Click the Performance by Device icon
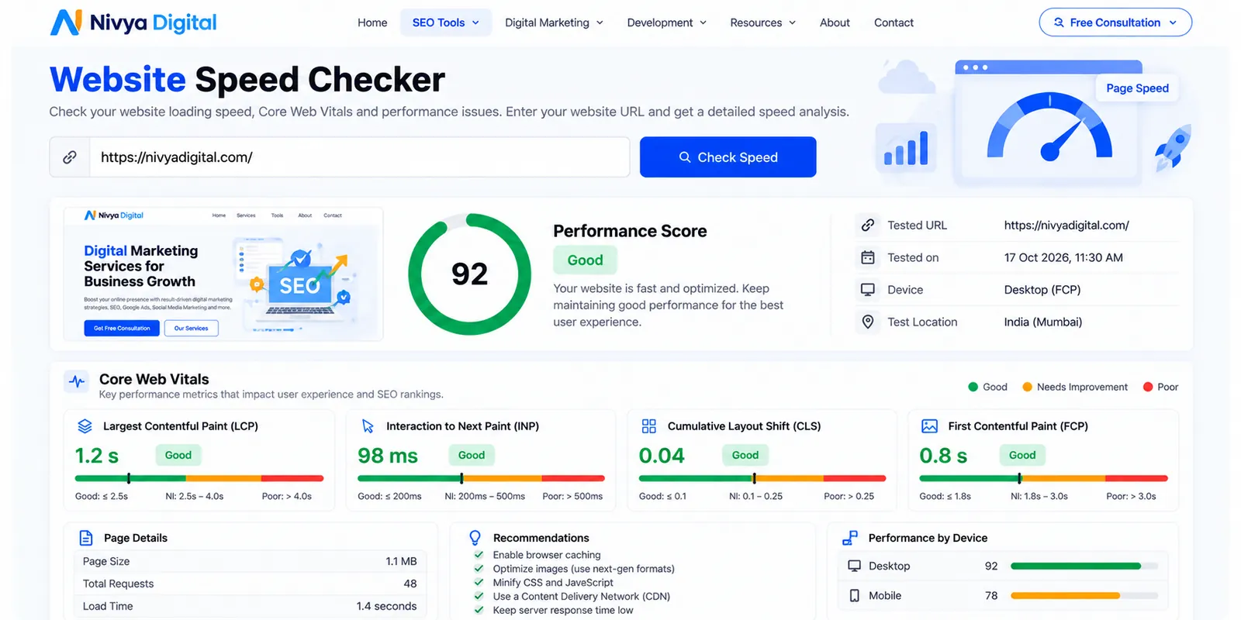Viewport: 1241px width, 620px height. [850, 538]
